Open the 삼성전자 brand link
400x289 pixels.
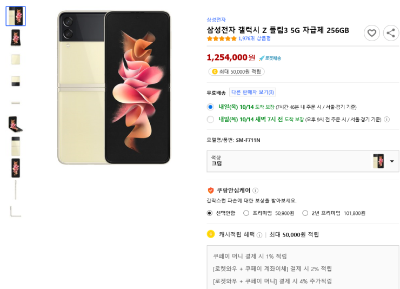[x=216, y=20]
